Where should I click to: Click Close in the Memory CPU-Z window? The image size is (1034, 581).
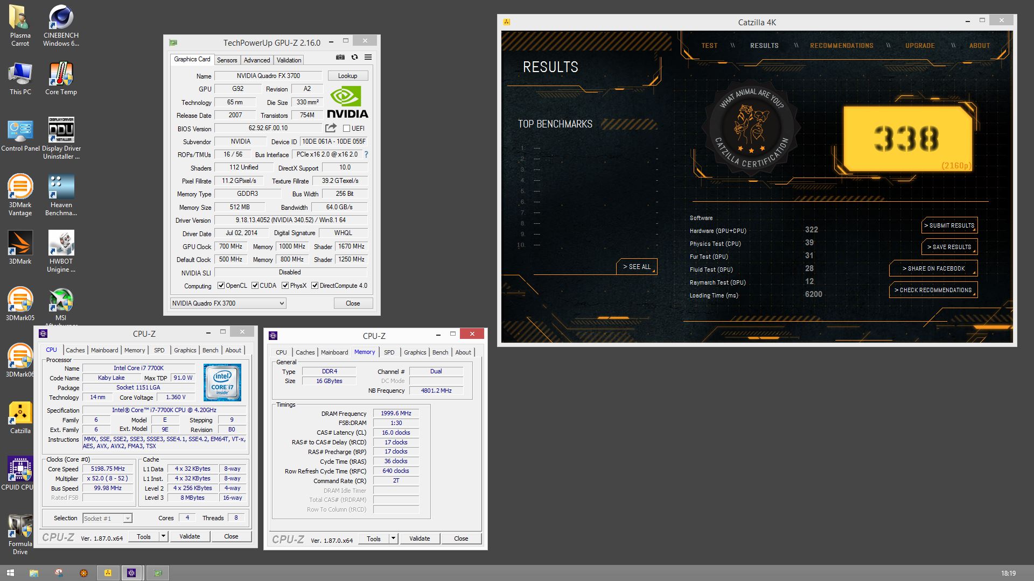click(461, 539)
